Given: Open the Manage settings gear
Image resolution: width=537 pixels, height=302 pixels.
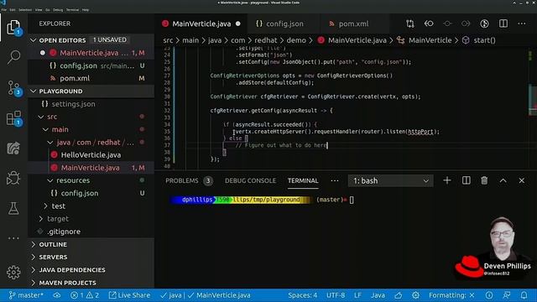Looking at the screenshot, I should click(x=13, y=272).
